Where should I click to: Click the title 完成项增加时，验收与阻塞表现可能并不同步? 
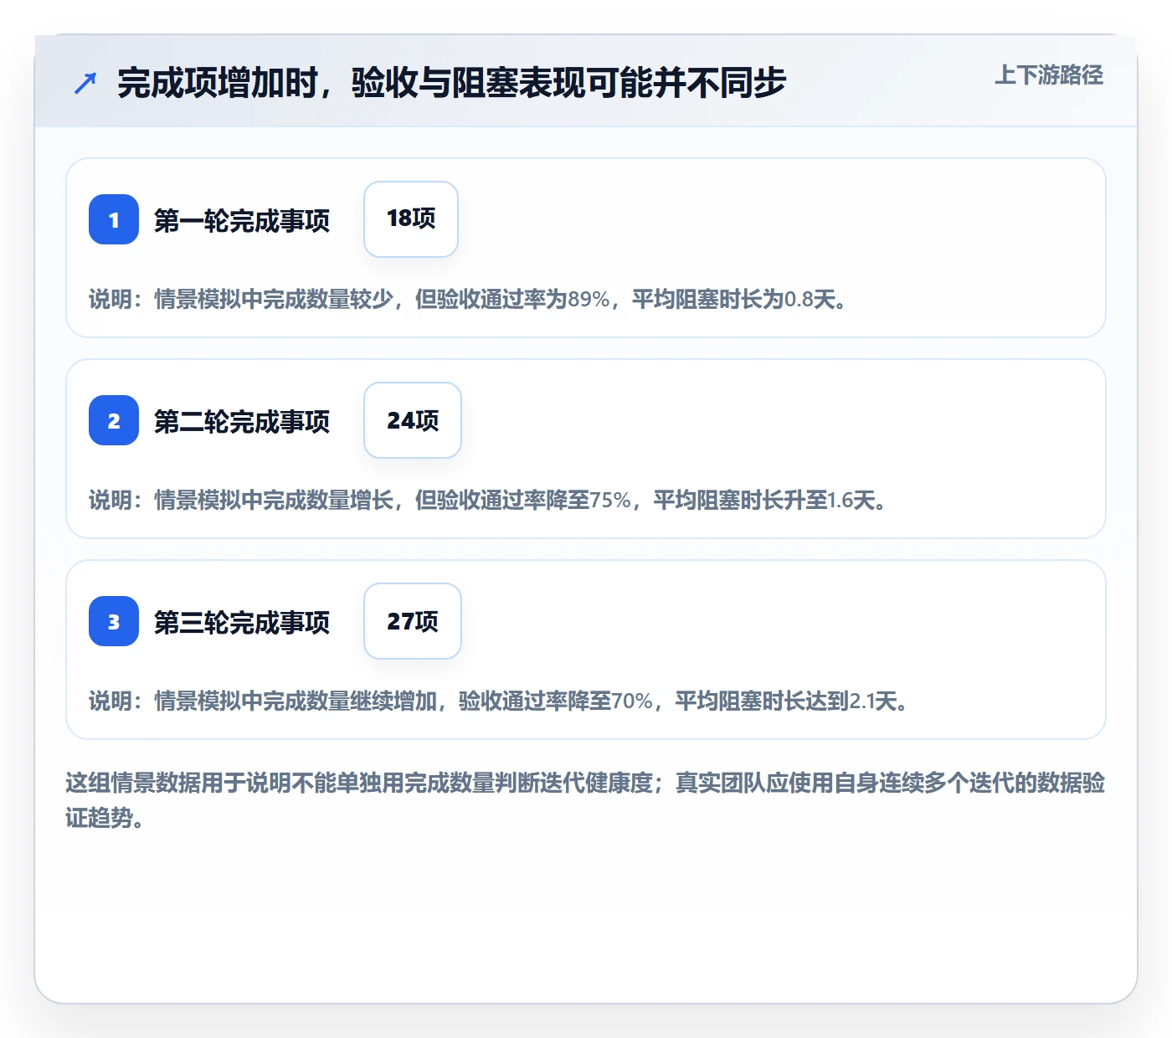(x=452, y=83)
